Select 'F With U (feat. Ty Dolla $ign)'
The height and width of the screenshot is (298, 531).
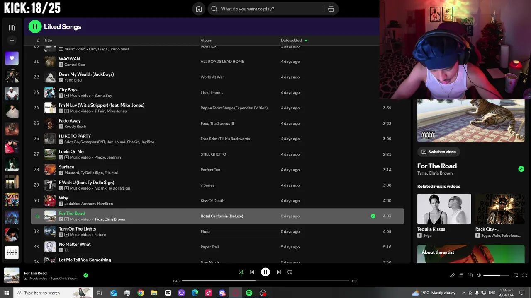tap(217, 185)
